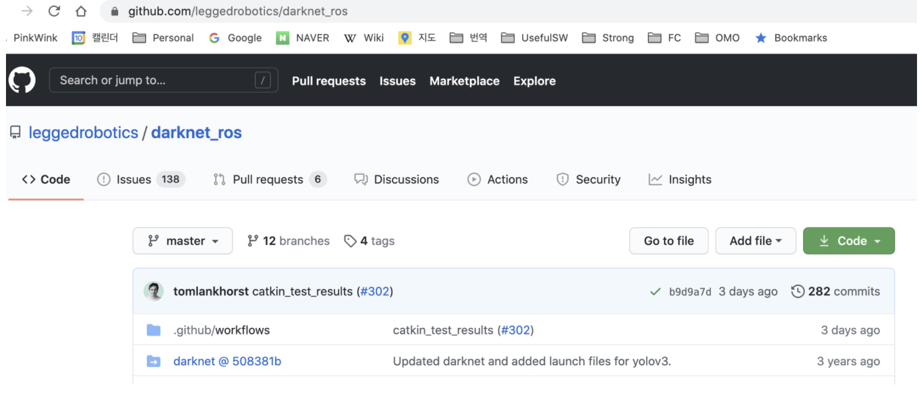The width and height of the screenshot is (923, 401).
Task: Open the leggedrobotics owner link
Action: (83, 132)
